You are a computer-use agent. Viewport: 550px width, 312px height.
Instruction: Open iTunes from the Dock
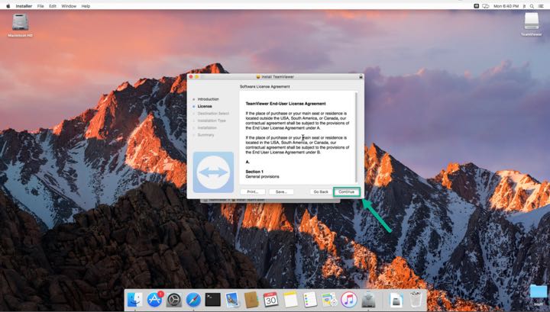coord(348,300)
